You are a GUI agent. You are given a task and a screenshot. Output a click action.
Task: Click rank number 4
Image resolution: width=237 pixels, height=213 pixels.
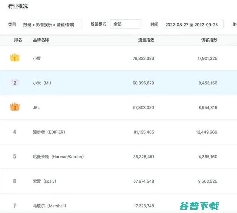click(15, 132)
